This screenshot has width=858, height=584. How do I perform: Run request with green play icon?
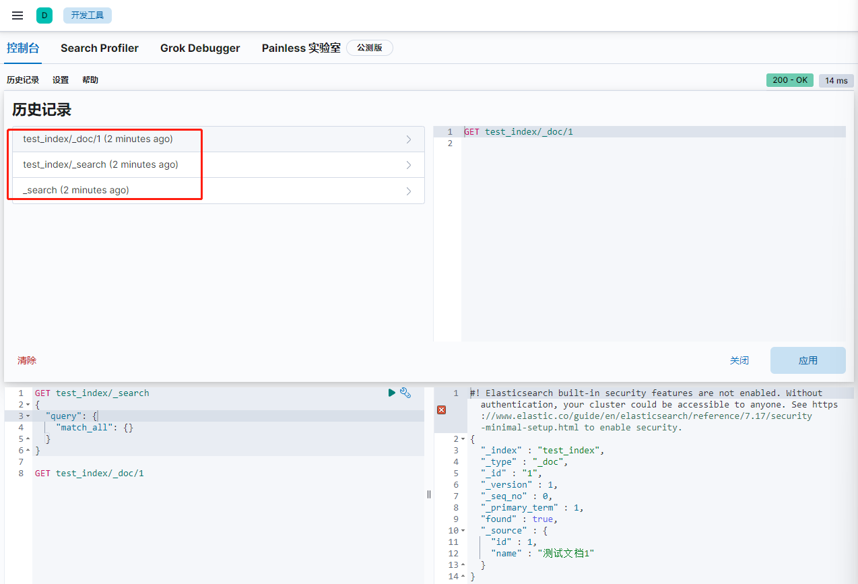click(x=392, y=393)
